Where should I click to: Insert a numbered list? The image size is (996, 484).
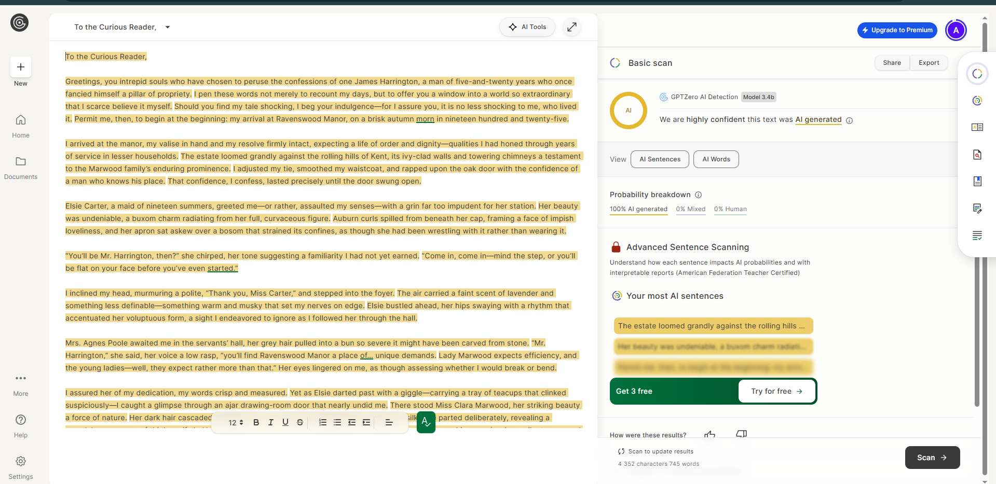click(322, 422)
